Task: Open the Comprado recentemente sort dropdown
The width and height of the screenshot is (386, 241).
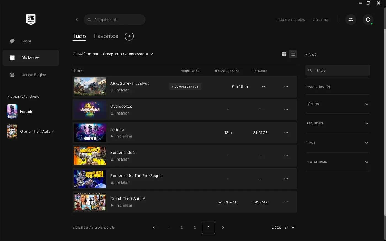Action: 128,54
